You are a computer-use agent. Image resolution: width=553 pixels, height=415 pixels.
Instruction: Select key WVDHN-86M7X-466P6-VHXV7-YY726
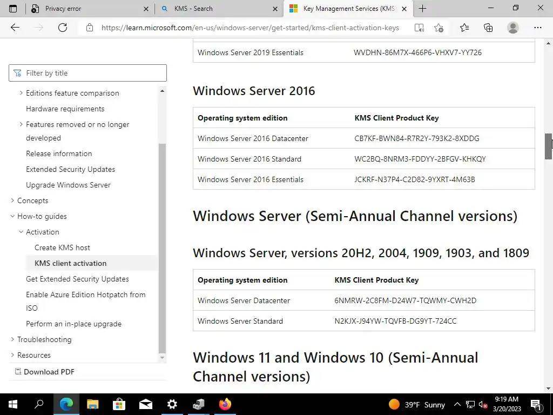click(x=417, y=52)
